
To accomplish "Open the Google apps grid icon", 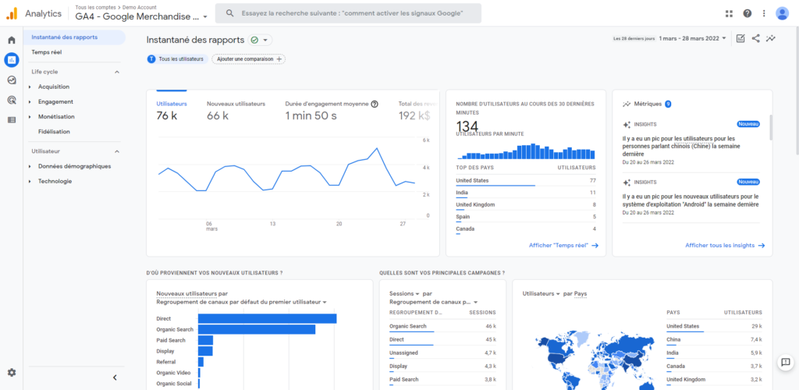I will click(x=729, y=13).
